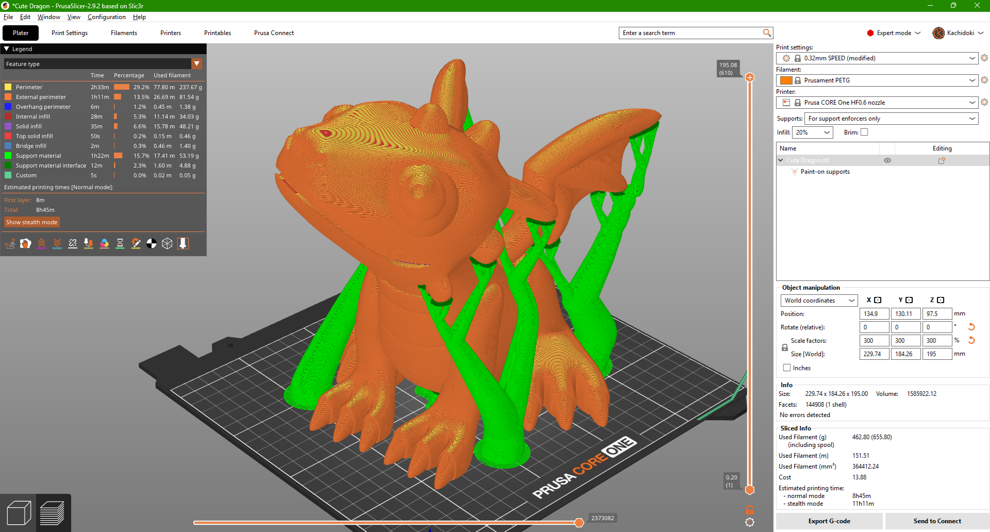Click the search magnifier icon
The width and height of the screenshot is (990, 532).
click(767, 33)
